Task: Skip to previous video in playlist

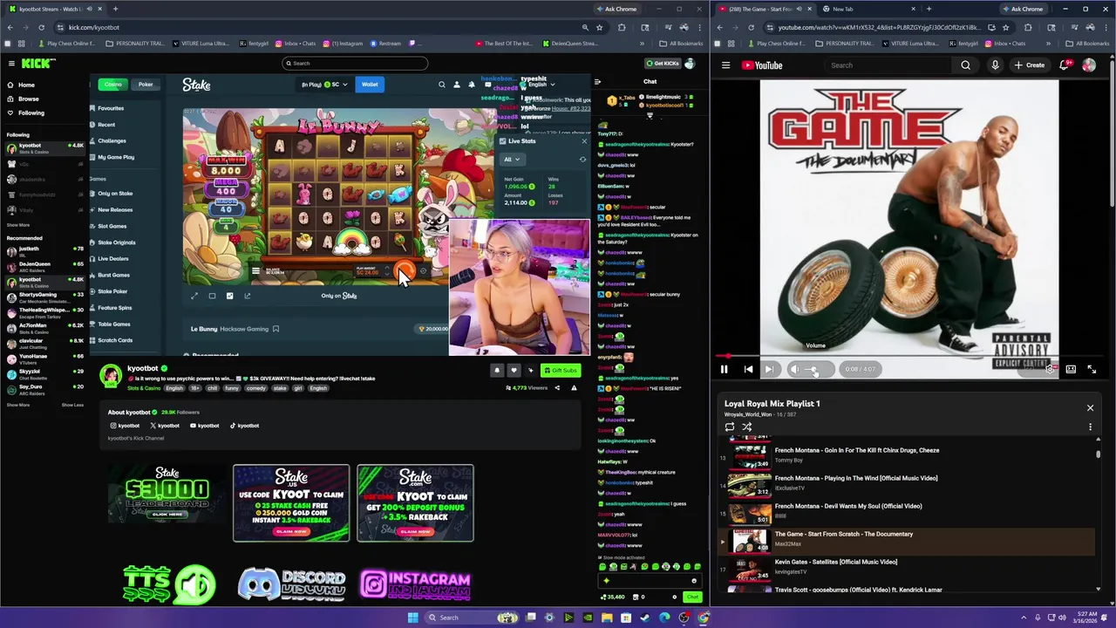Action: pos(748,369)
